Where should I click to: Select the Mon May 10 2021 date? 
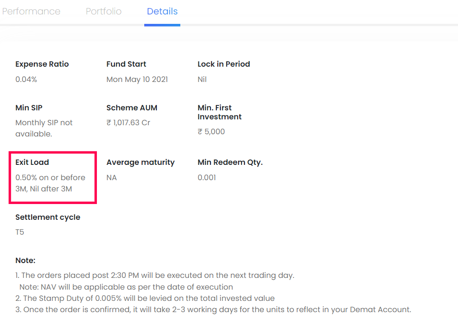click(x=137, y=79)
